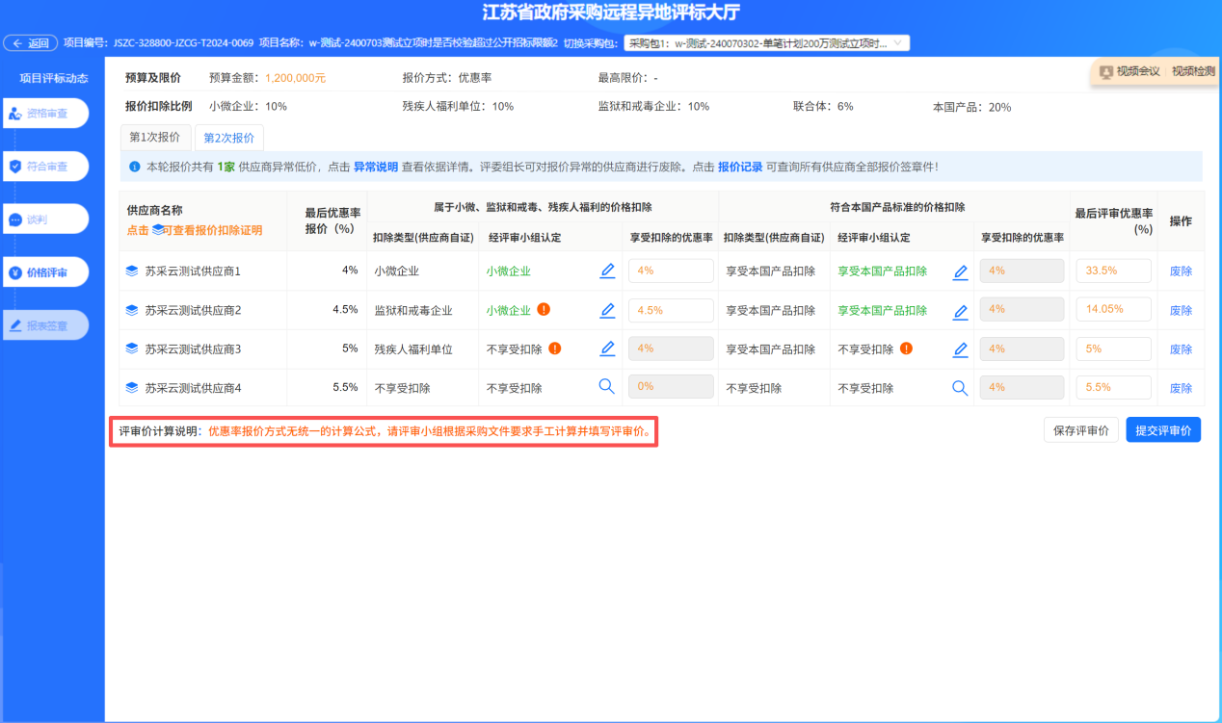This screenshot has height=723, width=1222.
Task: Switch to 第2次报价 tab
Action: [228, 138]
